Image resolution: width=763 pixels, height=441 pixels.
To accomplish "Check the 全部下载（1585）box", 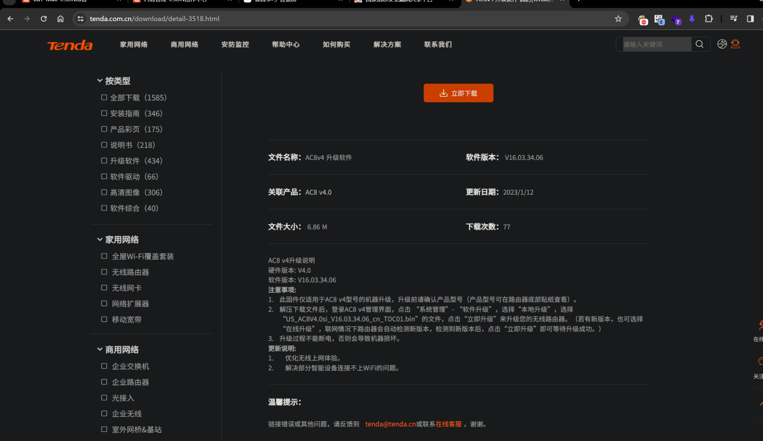I will (104, 97).
